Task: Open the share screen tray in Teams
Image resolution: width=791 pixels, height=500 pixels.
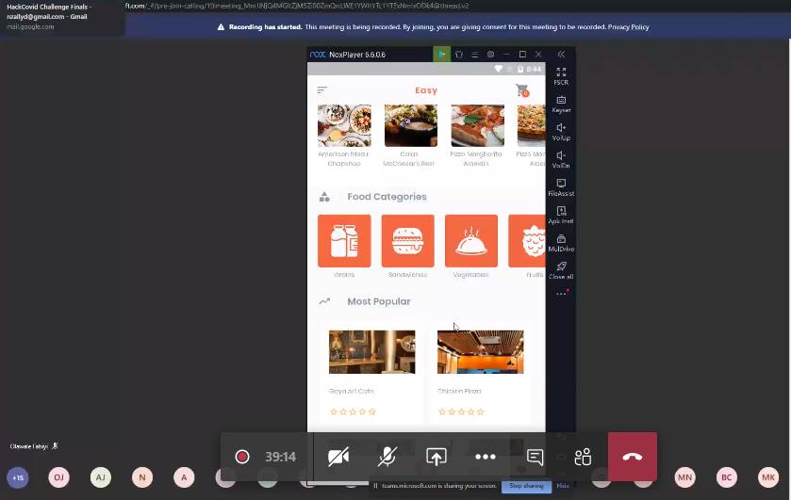Action: (x=437, y=457)
